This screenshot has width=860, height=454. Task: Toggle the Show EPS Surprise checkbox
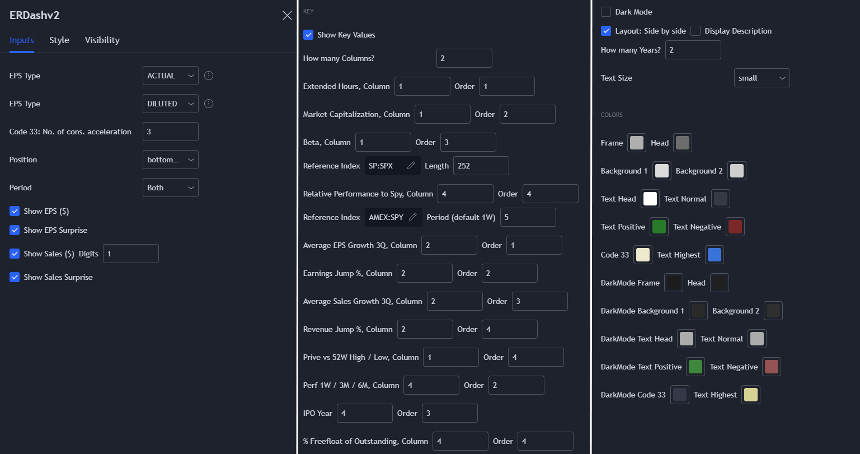(15, 230)
